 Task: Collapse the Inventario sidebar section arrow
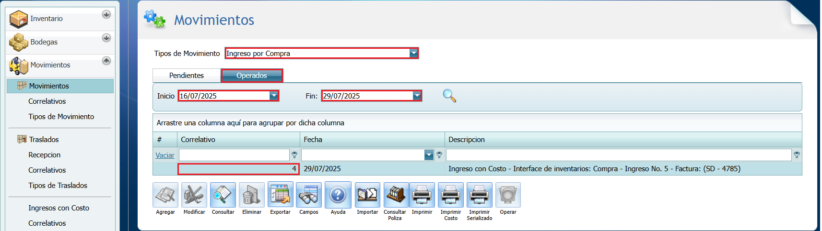pyautogui.click(x=106, y=14)
